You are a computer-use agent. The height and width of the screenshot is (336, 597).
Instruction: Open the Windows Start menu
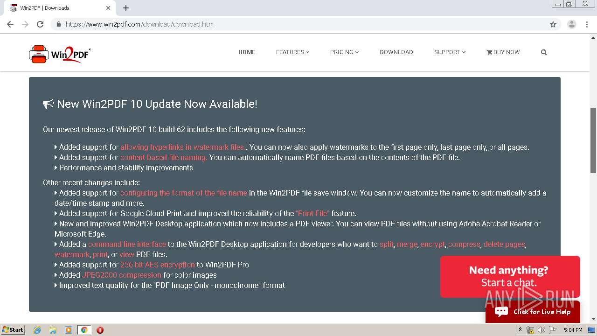13,329
